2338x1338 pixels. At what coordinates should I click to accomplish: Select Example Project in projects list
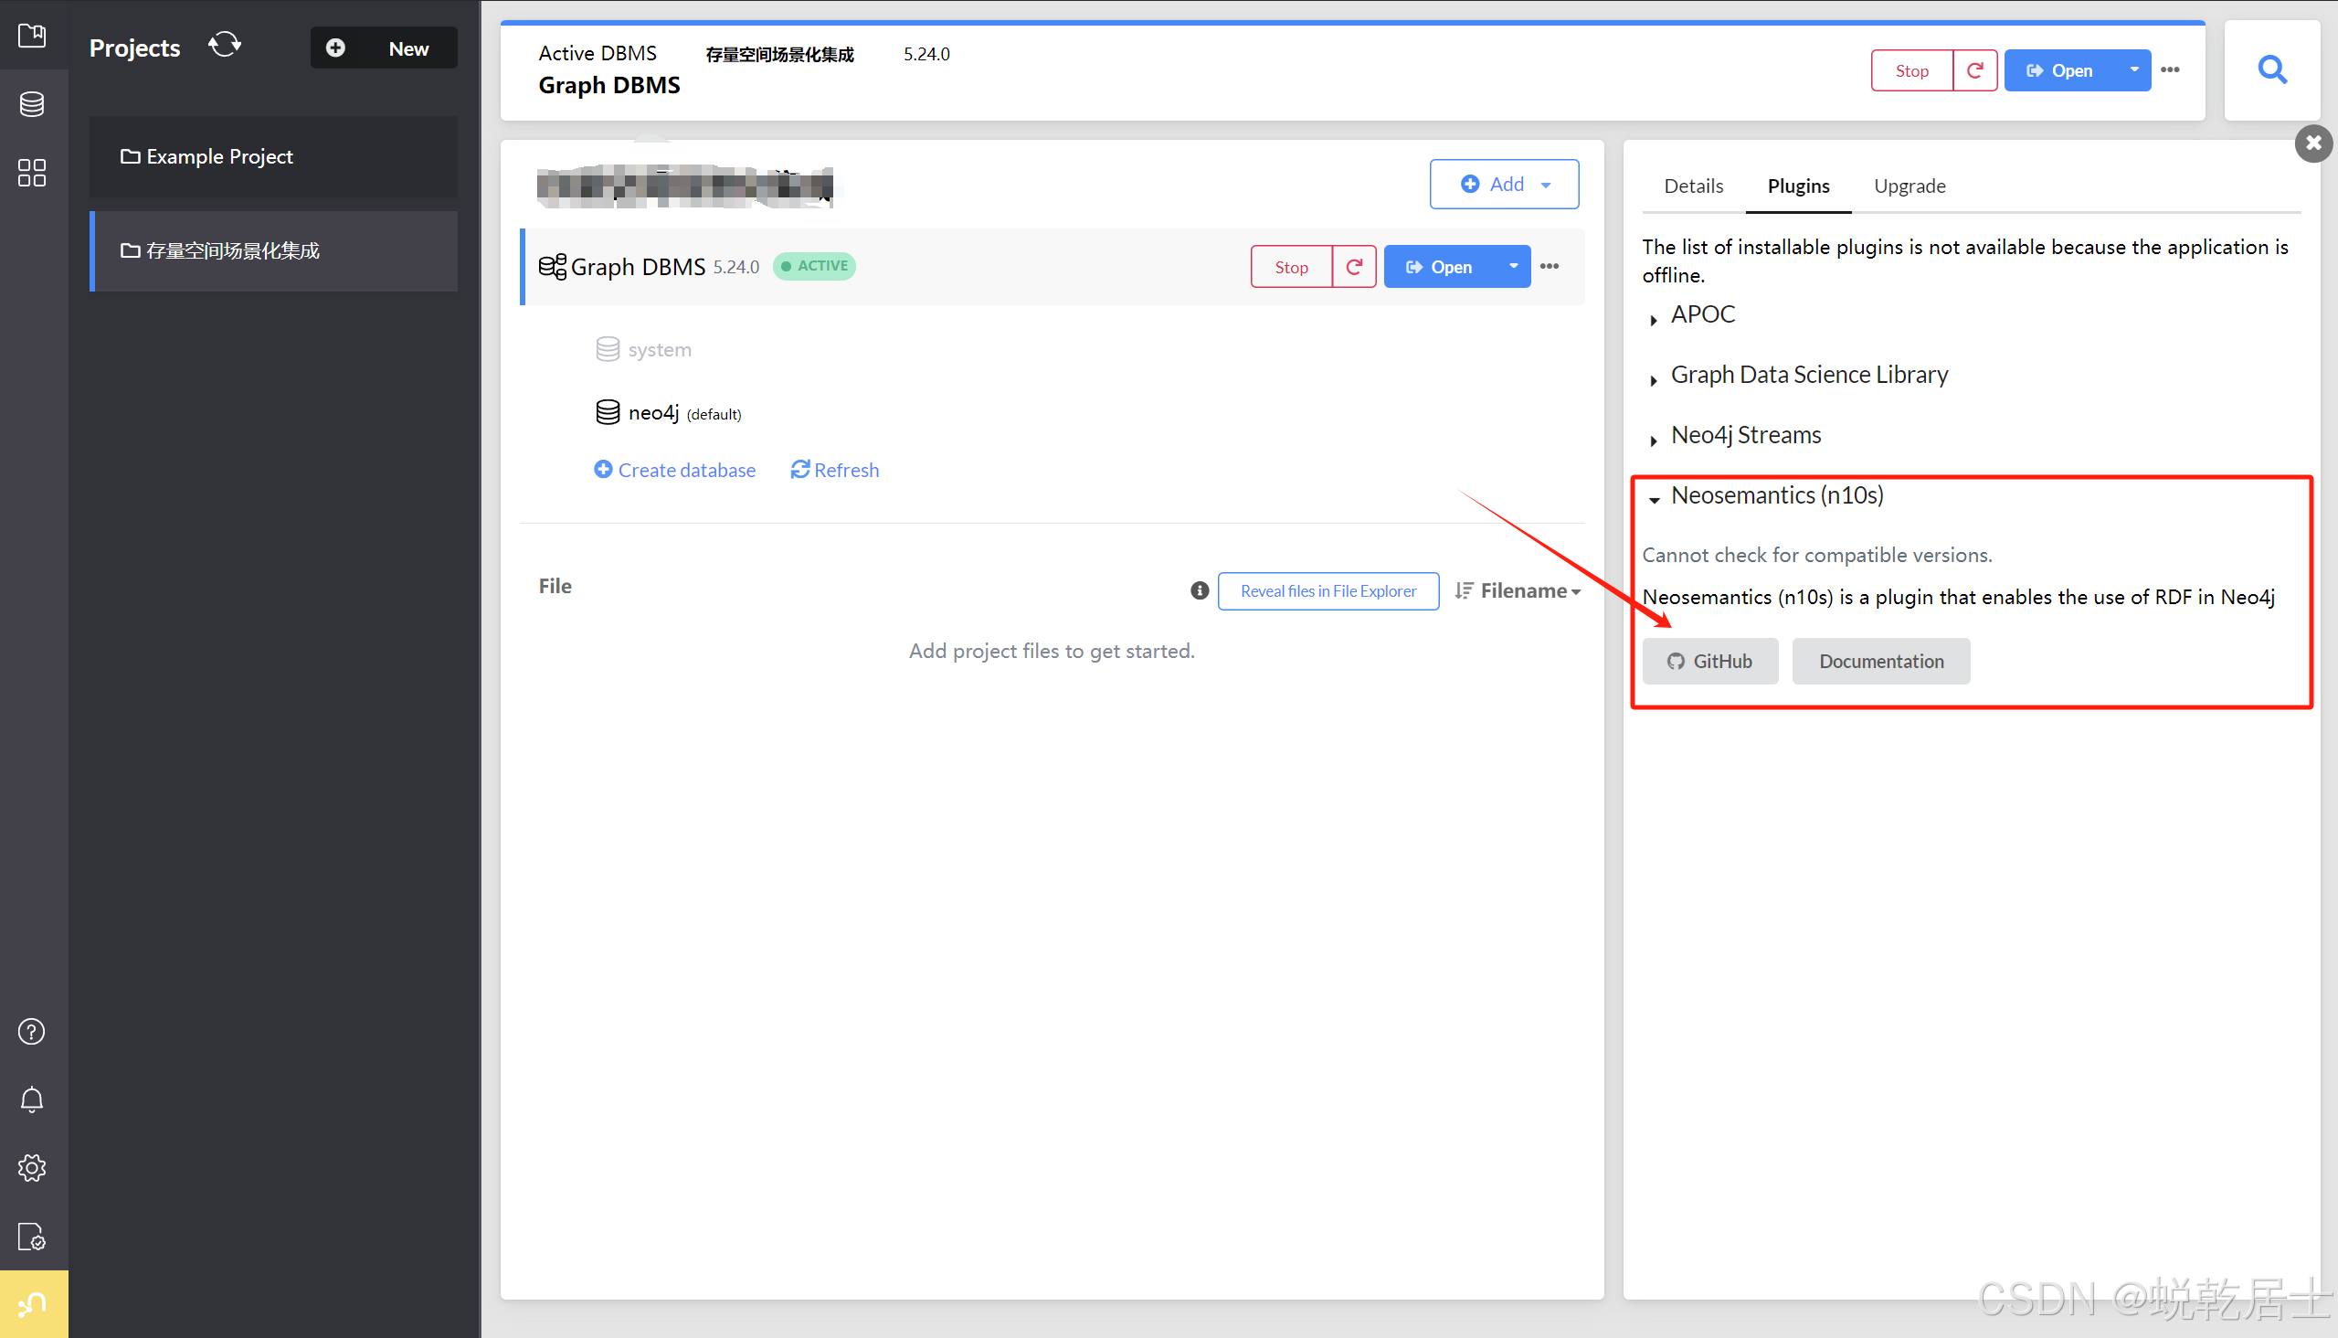[218, 156]
